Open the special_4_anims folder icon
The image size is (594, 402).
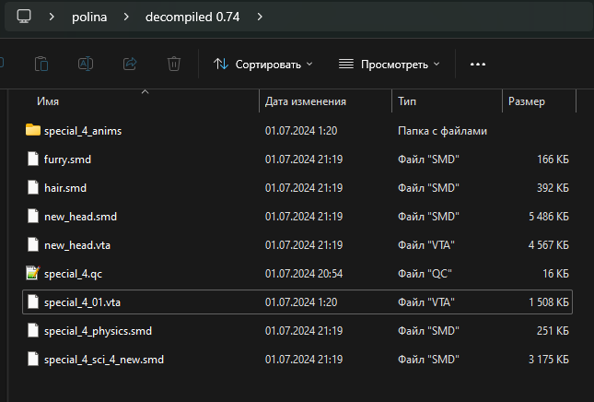[x=33, y=130]
